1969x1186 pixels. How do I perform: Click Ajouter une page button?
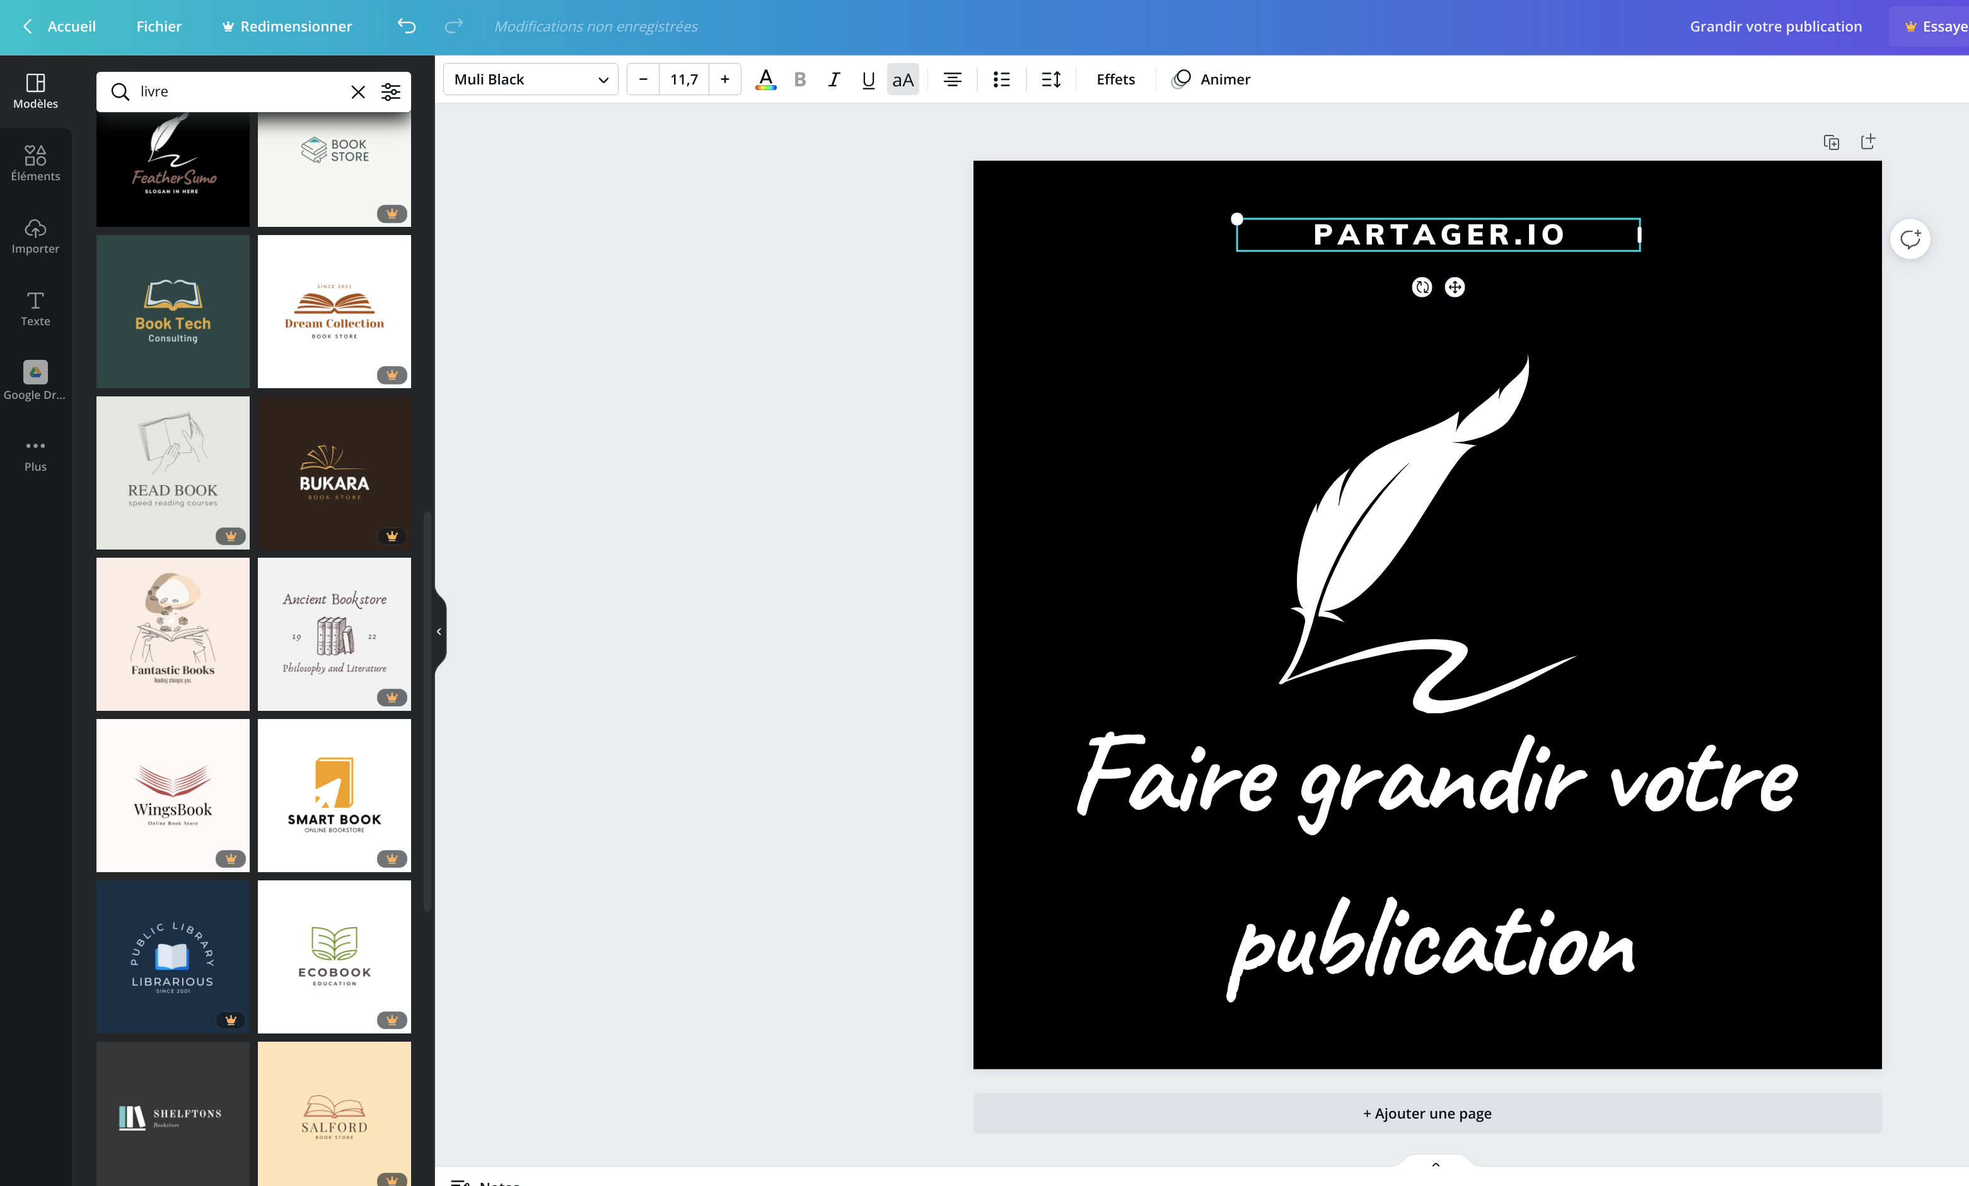tap(1427, 1114)
